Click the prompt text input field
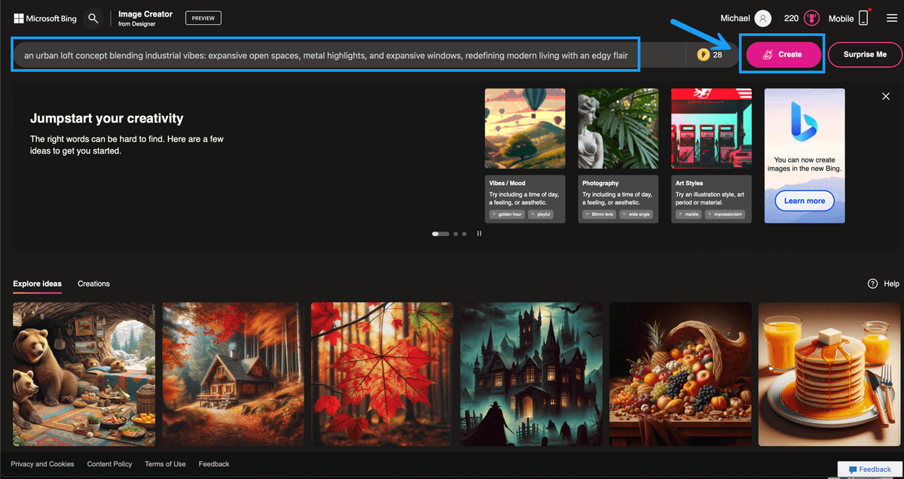 (325, 55)
